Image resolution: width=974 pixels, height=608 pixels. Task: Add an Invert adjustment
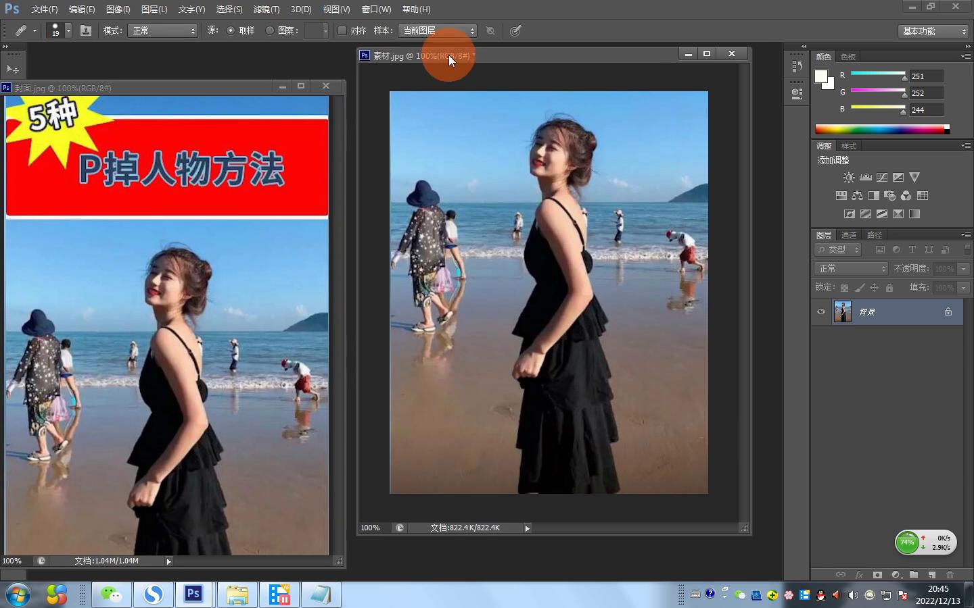[850, 214]
